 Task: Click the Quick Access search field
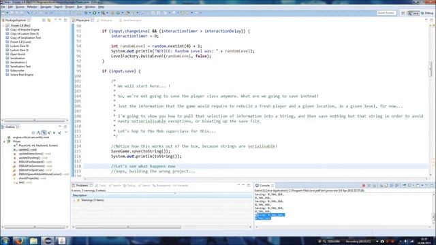pos(386,13)
